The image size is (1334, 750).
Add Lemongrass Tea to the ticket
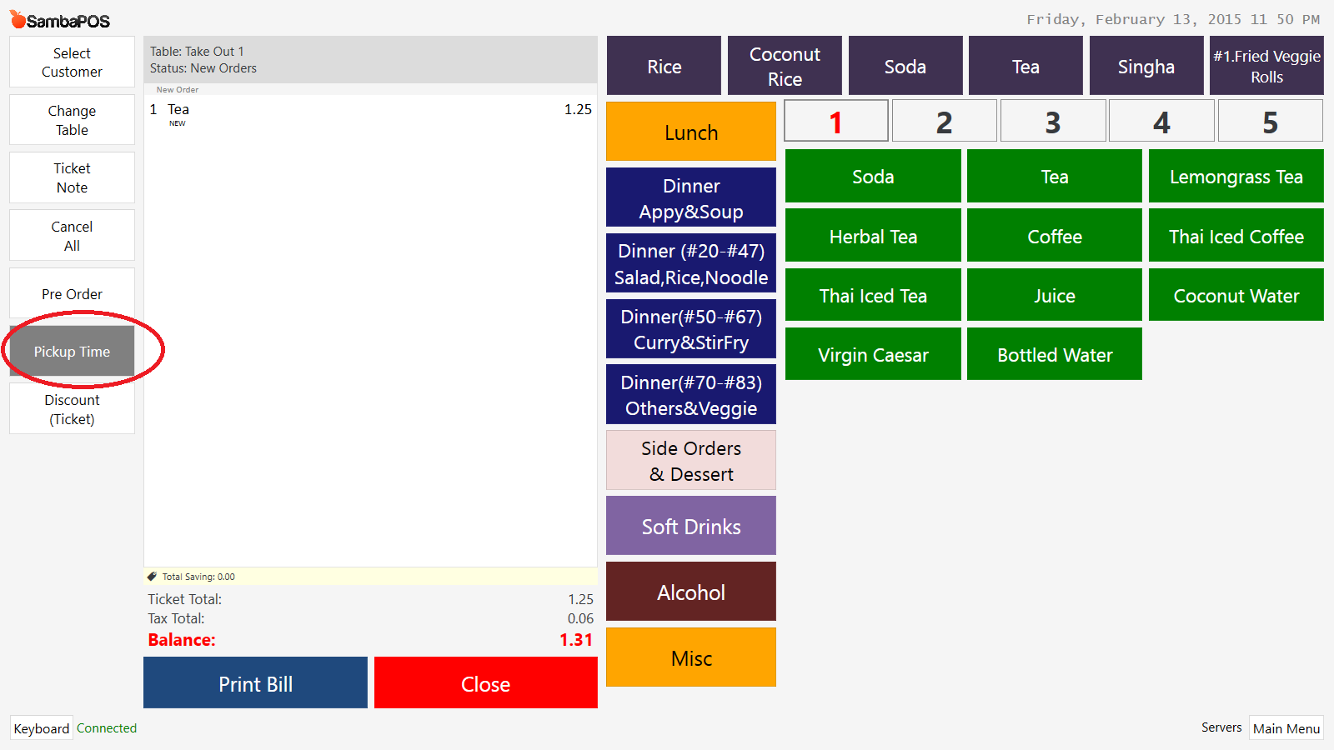pyautogui.click(x=1236, y=177)
